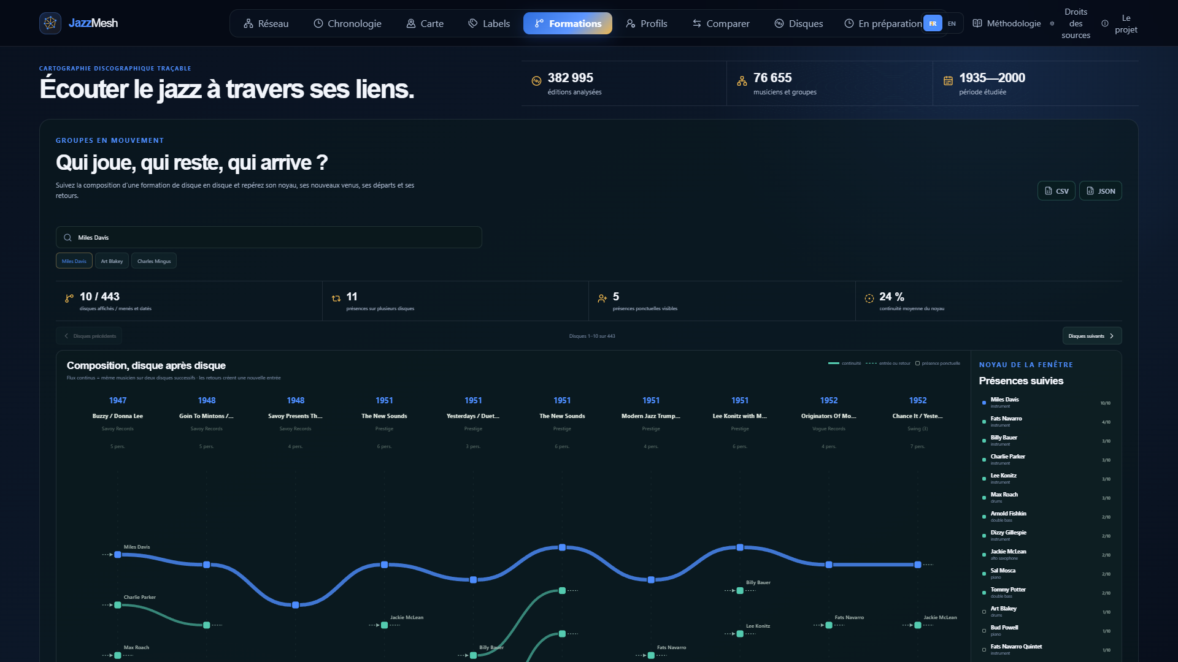Click the Disques vinyl icon
Image resolution: width=1178 pixels, height=662 pixels.
click(779, 23)
